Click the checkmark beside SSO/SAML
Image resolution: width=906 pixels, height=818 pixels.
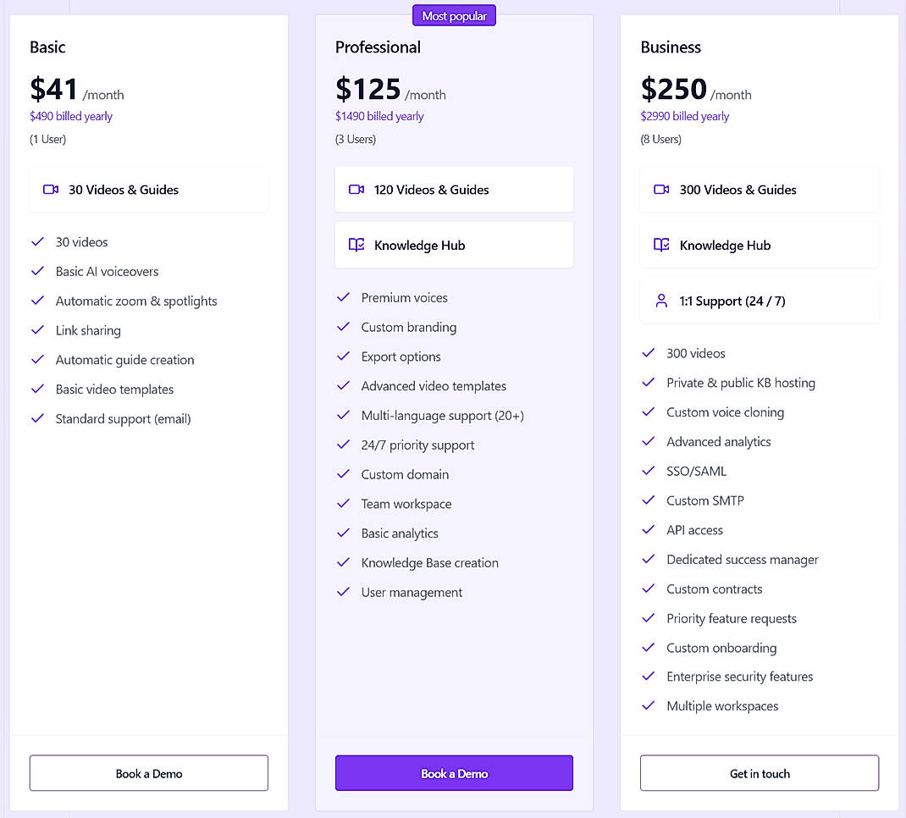(x=649, y=471)
